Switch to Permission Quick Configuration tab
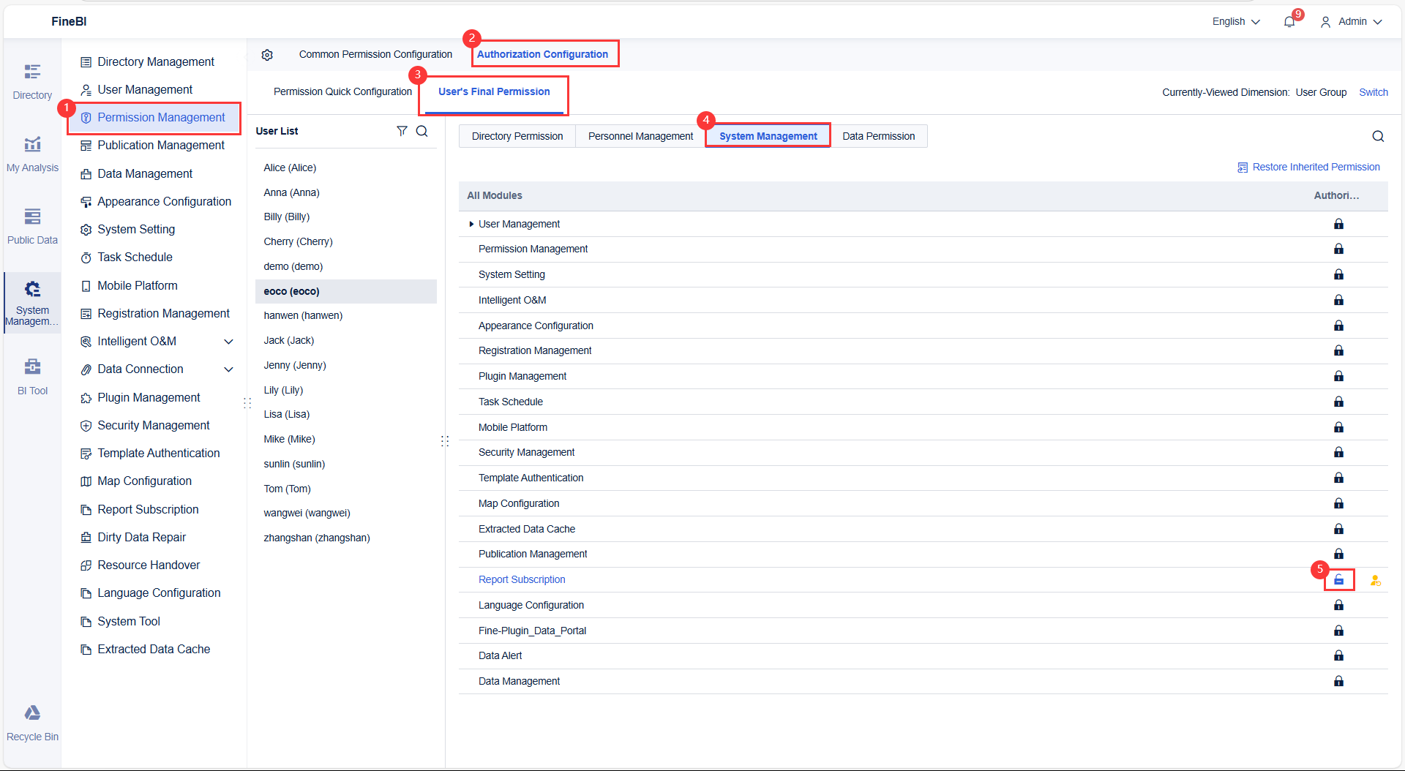Screen dimensions: 1405x771 (x=342, y=92)
